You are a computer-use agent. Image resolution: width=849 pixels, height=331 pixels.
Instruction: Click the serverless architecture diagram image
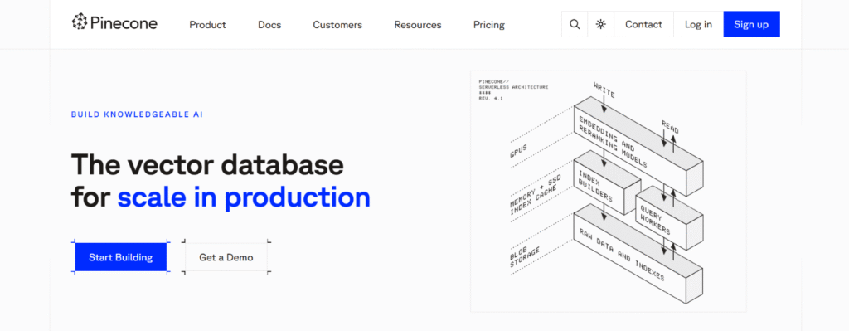(608, 192)
